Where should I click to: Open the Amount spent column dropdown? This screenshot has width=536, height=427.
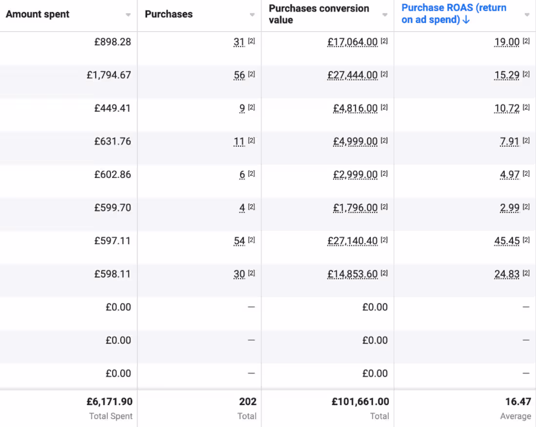129,14
